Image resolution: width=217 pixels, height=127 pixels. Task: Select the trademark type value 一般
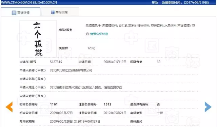click(x=160, y=113)
